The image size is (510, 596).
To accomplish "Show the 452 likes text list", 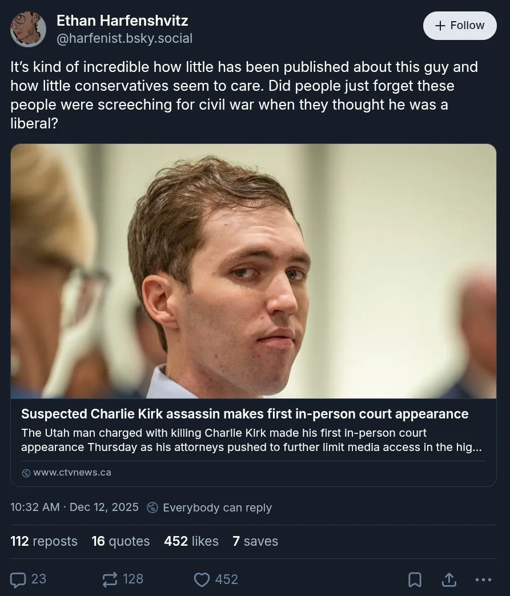I will point(191,541).
